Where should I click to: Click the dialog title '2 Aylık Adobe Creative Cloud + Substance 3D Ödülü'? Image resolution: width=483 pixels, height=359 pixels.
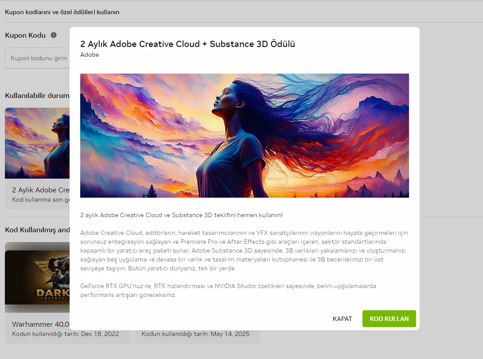pos(187,44)
